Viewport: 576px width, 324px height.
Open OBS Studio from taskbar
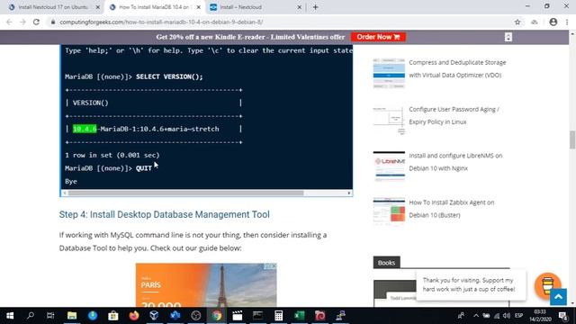click(196, 316)
